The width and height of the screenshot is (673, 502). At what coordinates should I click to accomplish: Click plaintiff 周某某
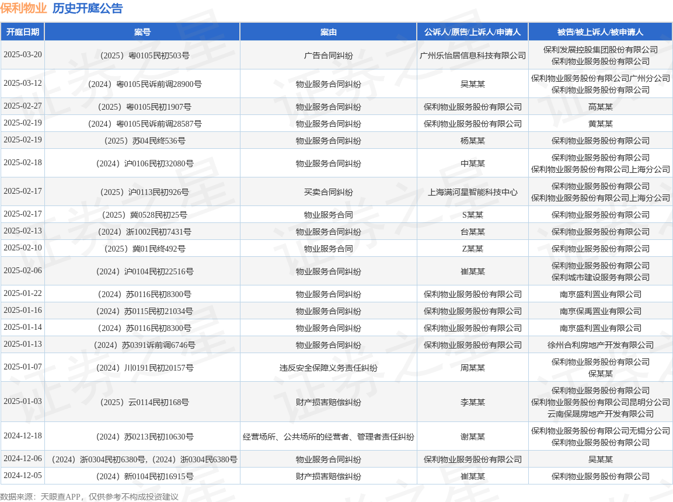(x=473, y=368)
